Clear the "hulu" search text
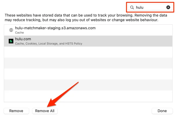This screenshot has width=177, height=118. click(x=168, y=7)
